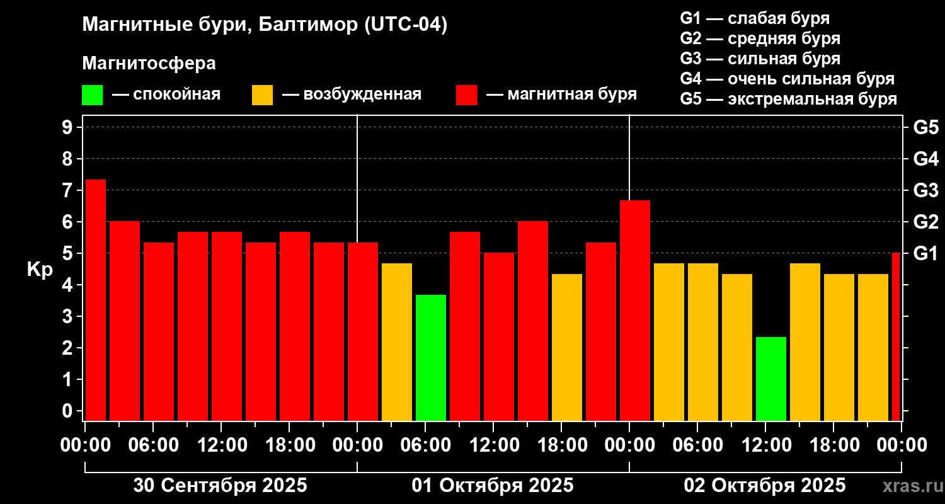Click the '0' value on the Kp axis
945x504 pixels.
pyautogui.click(x=68, y=411)
